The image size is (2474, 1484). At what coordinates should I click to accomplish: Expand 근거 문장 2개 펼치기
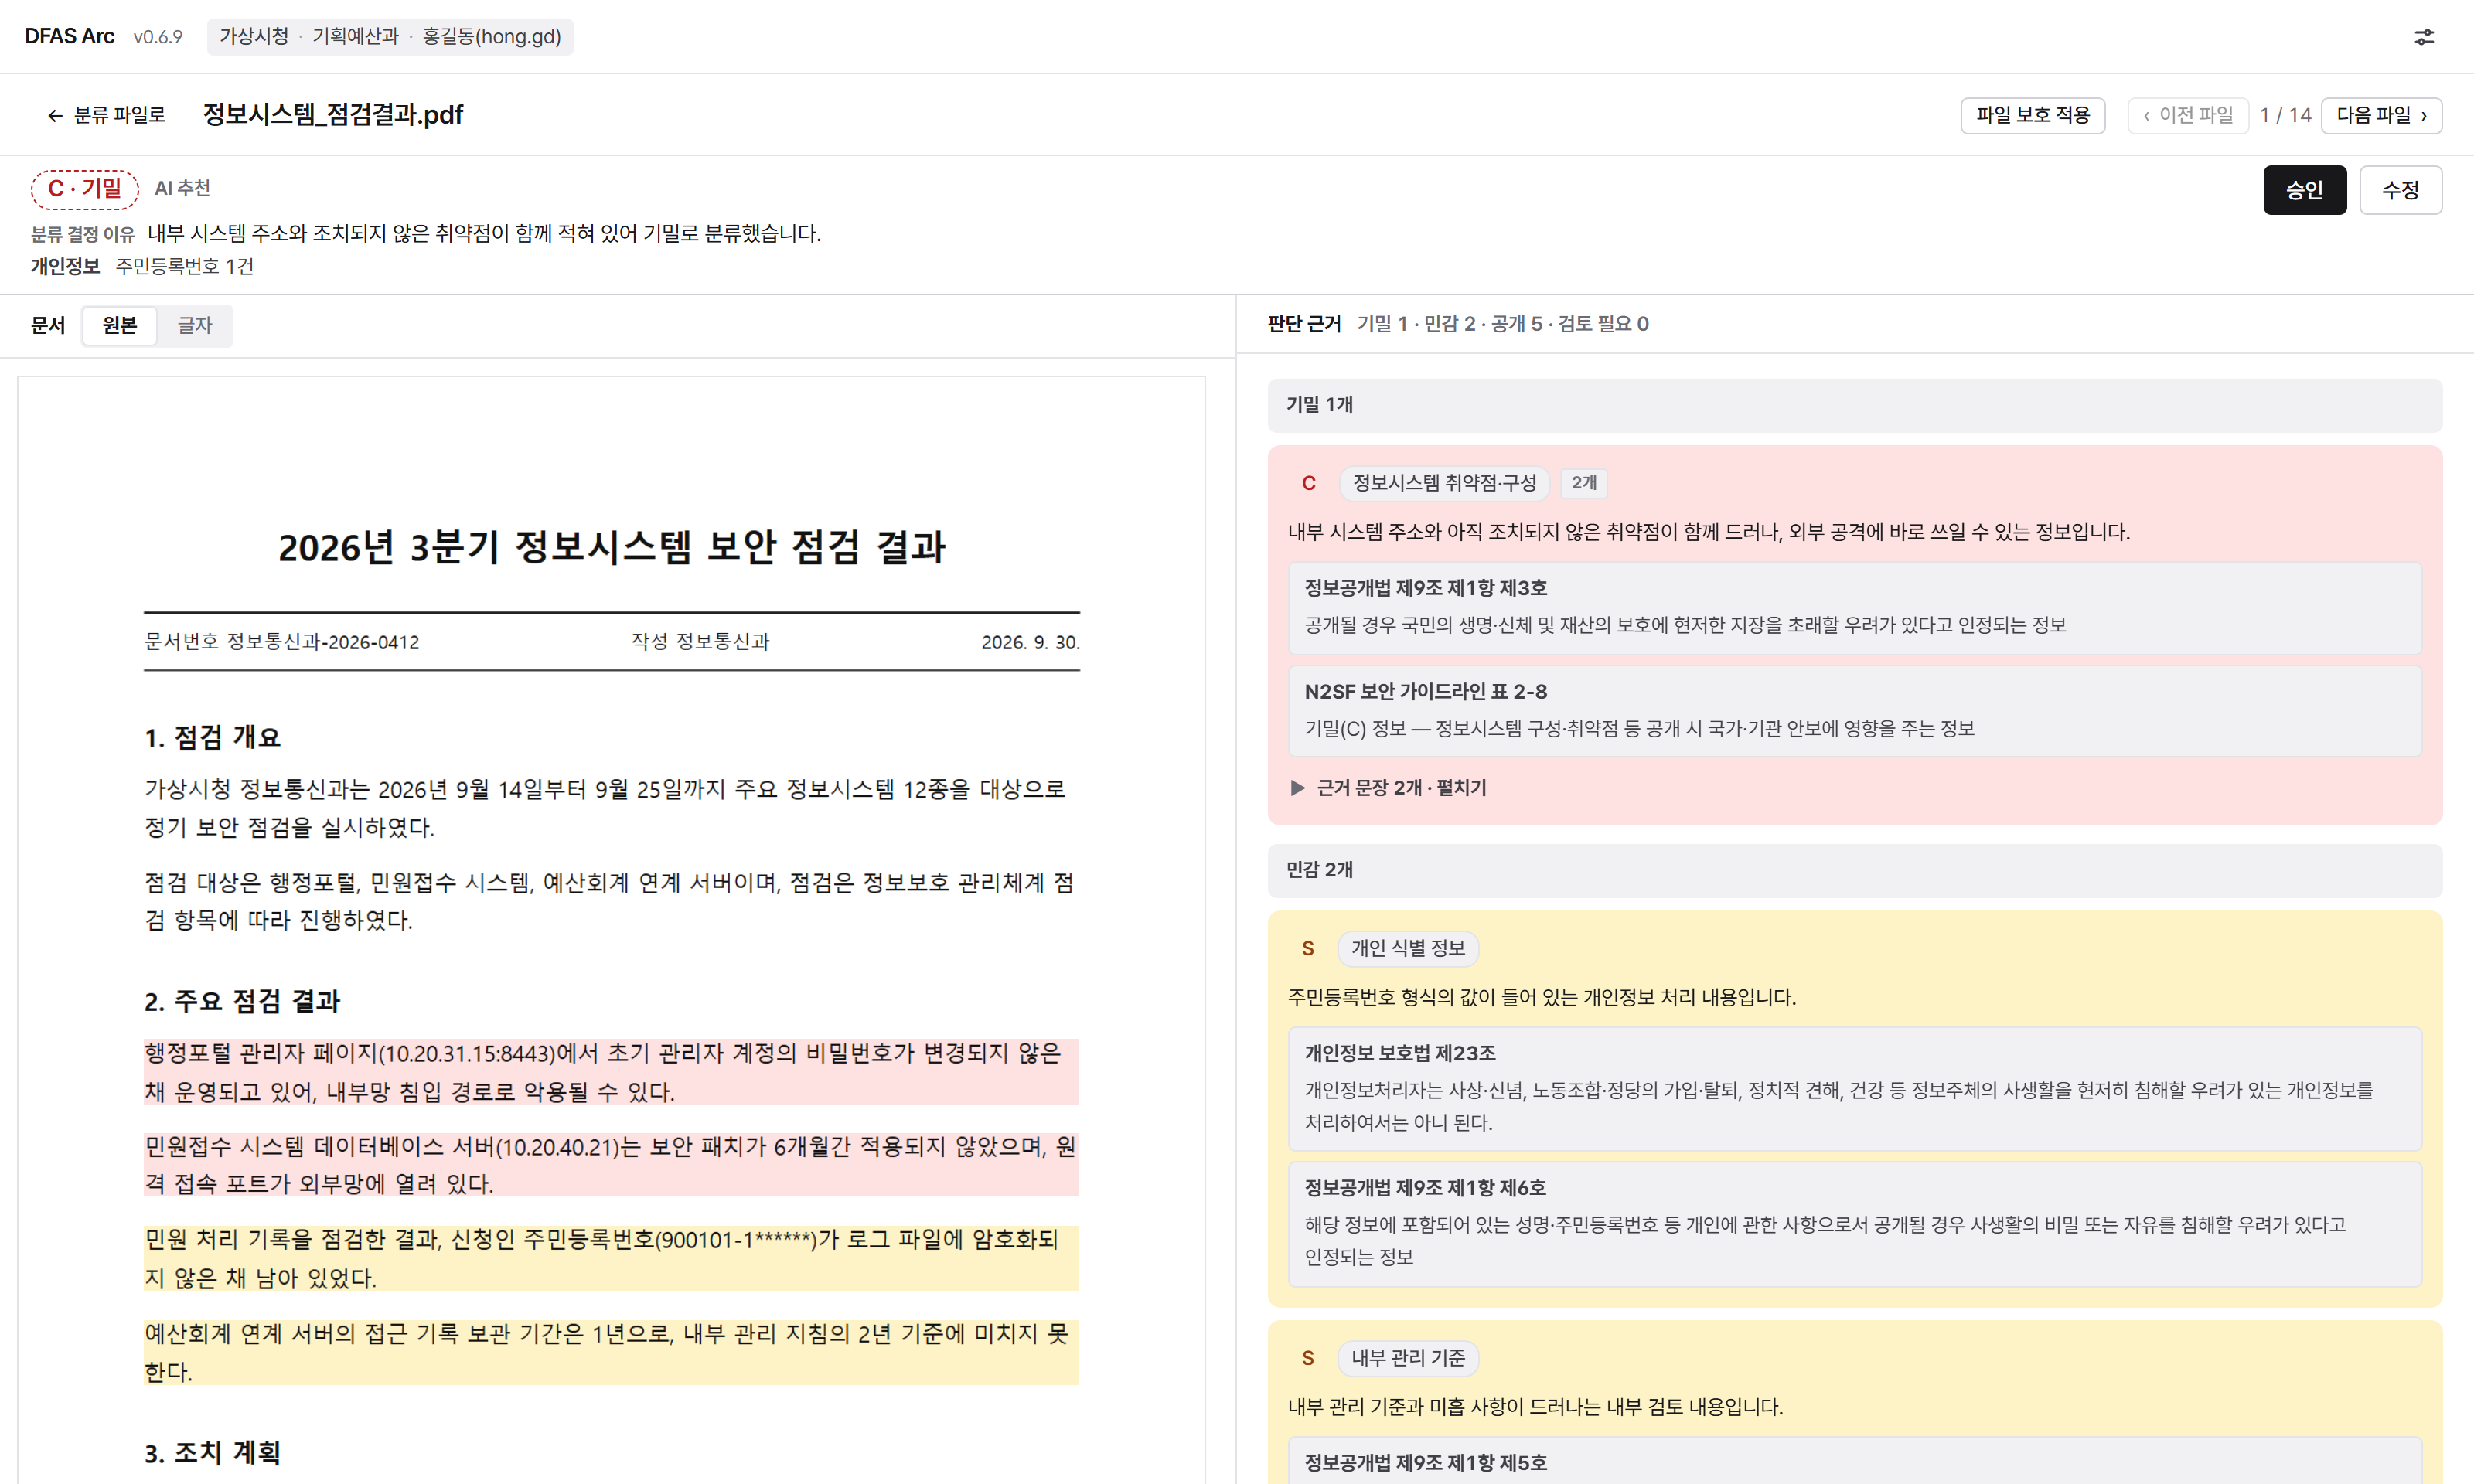1388,788
